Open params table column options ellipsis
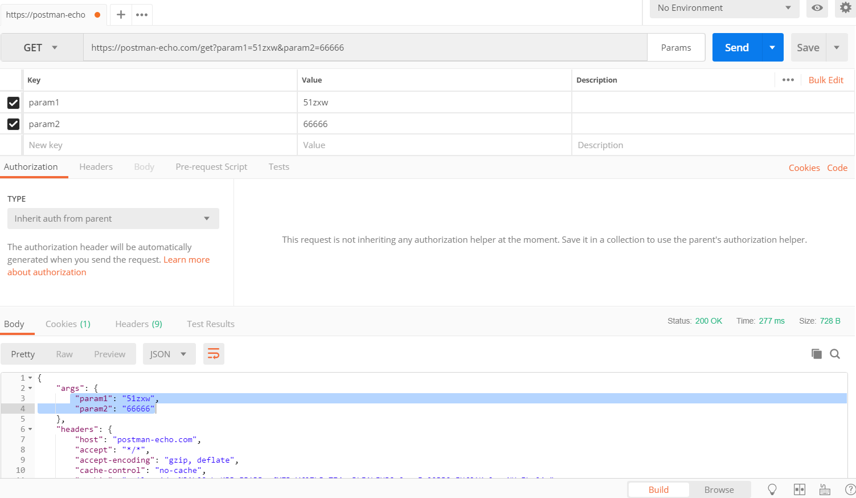The height and width of the screenshot is (498, 856). 788,80
